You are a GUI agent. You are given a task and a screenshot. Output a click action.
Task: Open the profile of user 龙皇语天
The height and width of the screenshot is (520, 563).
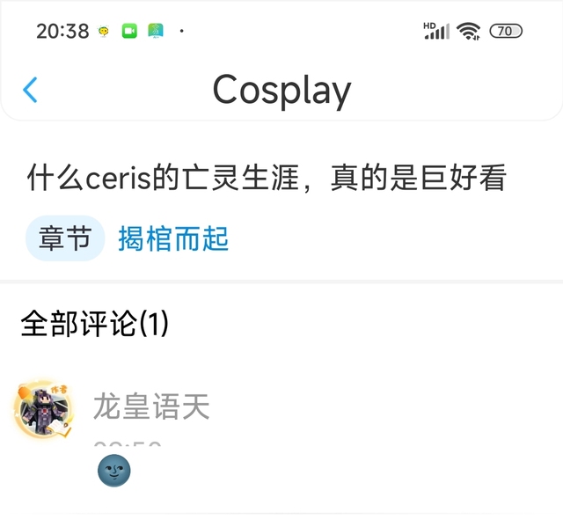[x=151, y=406]
